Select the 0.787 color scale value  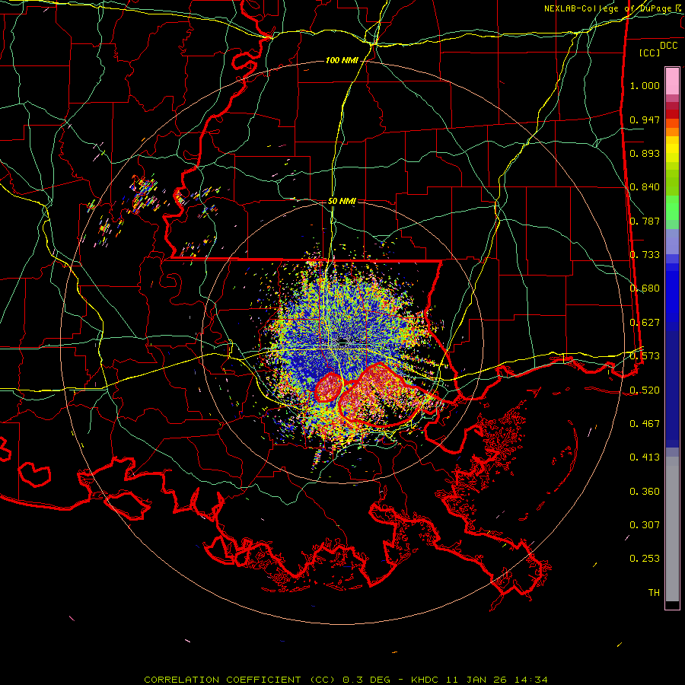click(645, 221)
